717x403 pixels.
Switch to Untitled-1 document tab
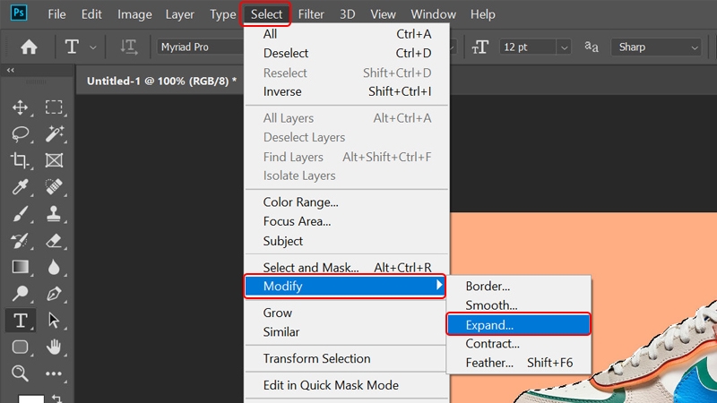tap(161, 81)
